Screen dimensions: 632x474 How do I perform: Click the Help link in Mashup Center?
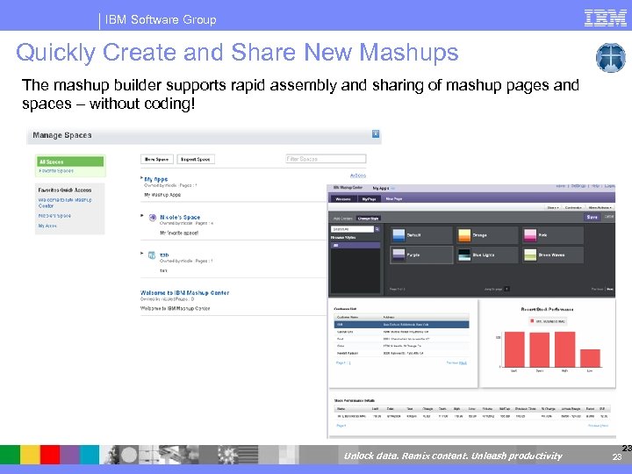point(596,186)
